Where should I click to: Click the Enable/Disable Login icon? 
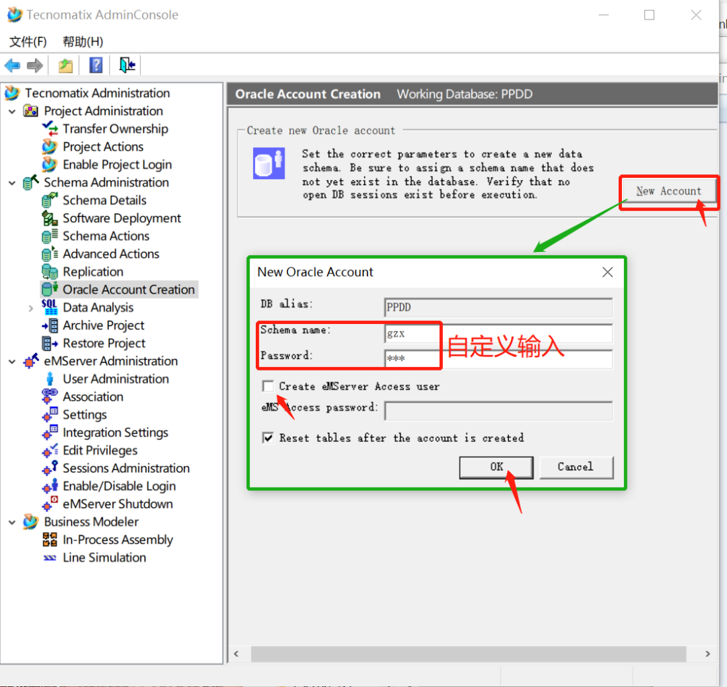(50, 486)
